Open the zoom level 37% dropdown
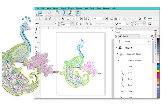Image resolution: width=166 pixels, height=107 pixels. pos(103,19)
